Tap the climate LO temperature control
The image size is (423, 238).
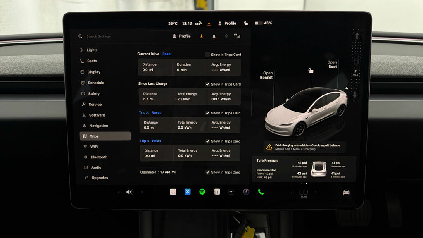(304, 193)
